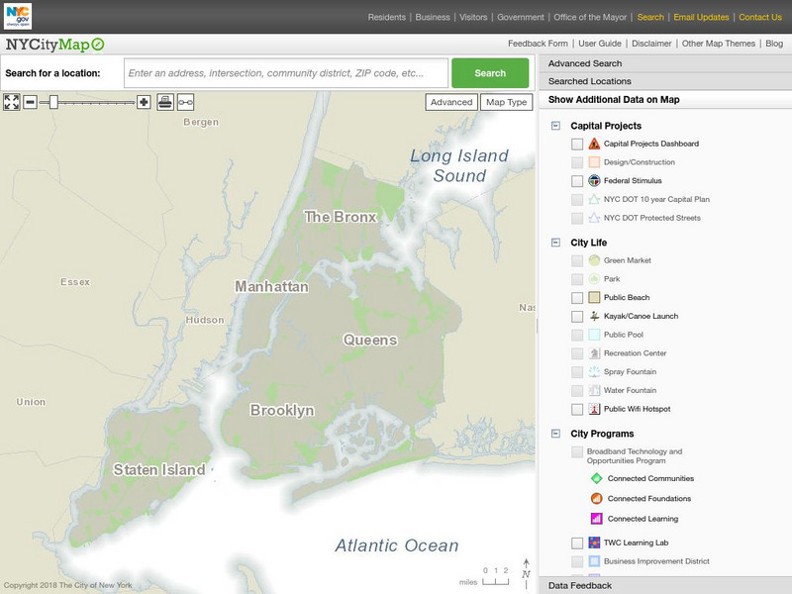Click the Capital Projects Dashboard warning icon
The height and width of the screenshot is (594, 792).
tap(593, 143)
